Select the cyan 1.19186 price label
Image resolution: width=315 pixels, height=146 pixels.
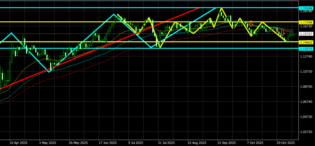(306, 7)
